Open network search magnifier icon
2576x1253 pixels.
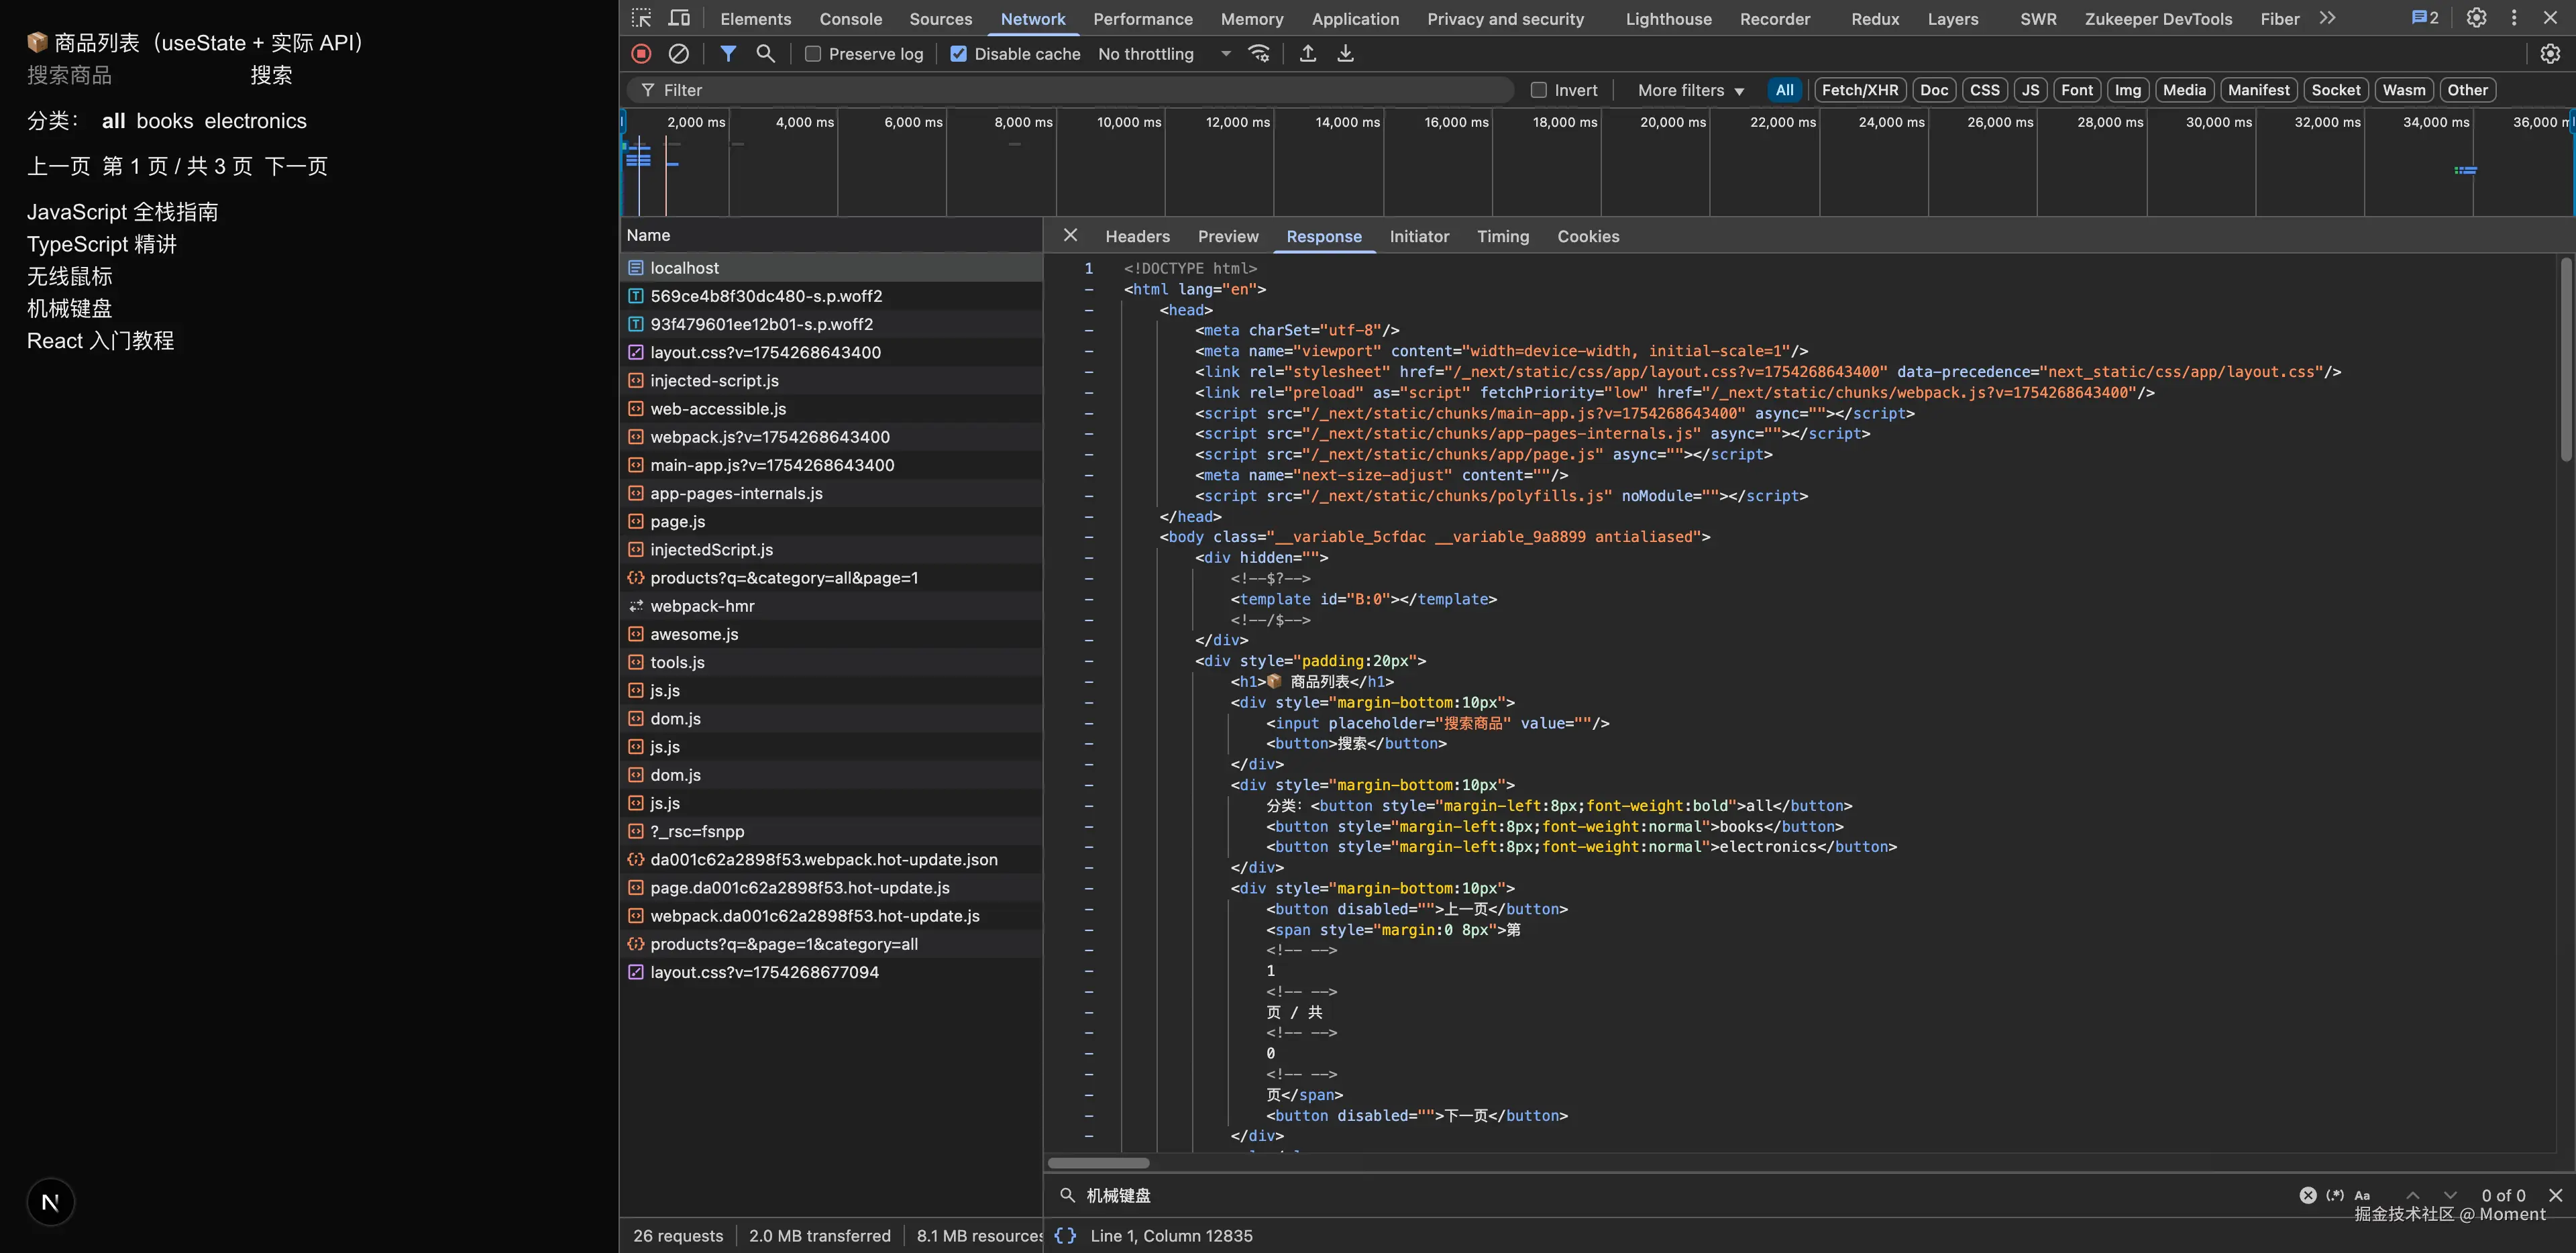[x=765, y=54]
